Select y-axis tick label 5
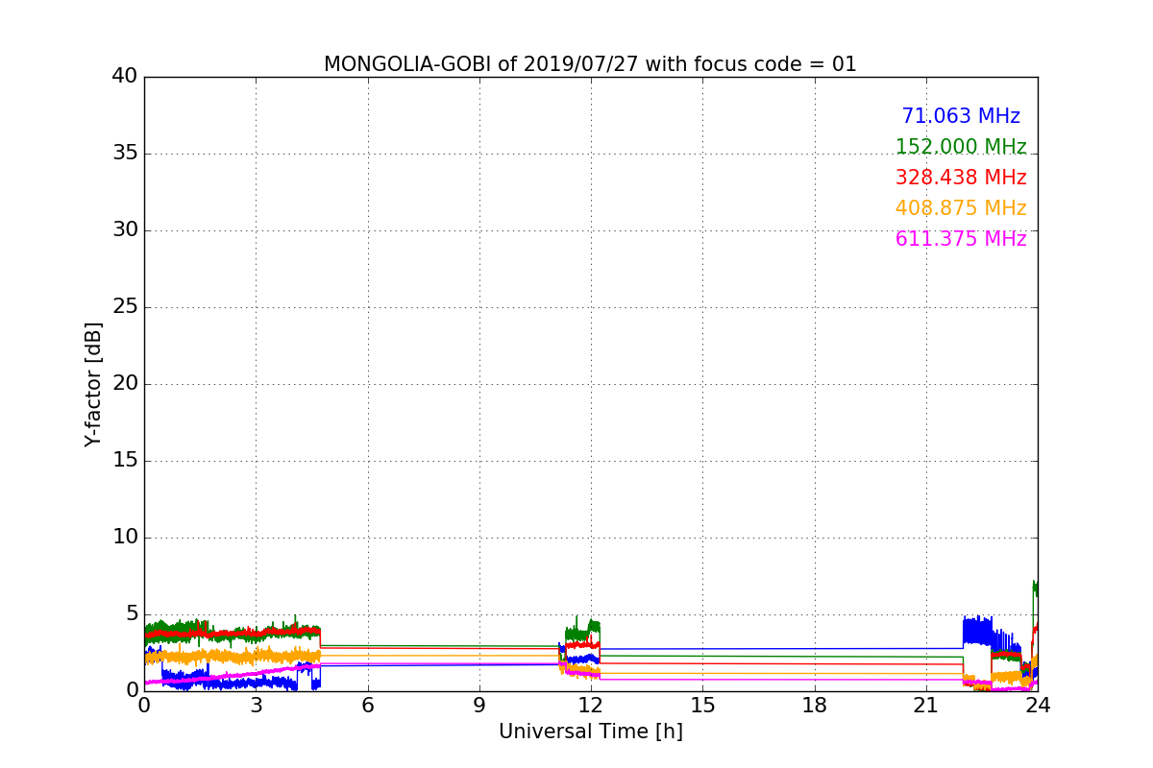The width and height of the screenshot is (1153, 768). [x=132, y=614]
